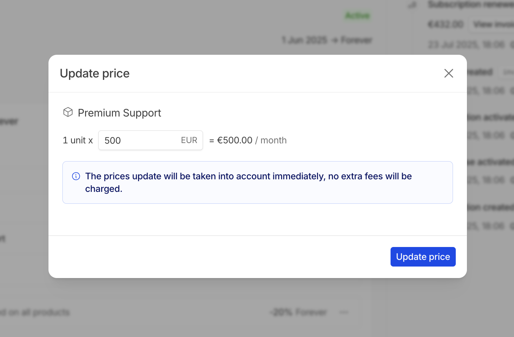Click the EUR currency label in the field
This screenshot has height=337, width=514.
(189, 140)
